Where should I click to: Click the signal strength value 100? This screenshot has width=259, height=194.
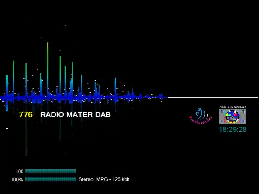19,172
